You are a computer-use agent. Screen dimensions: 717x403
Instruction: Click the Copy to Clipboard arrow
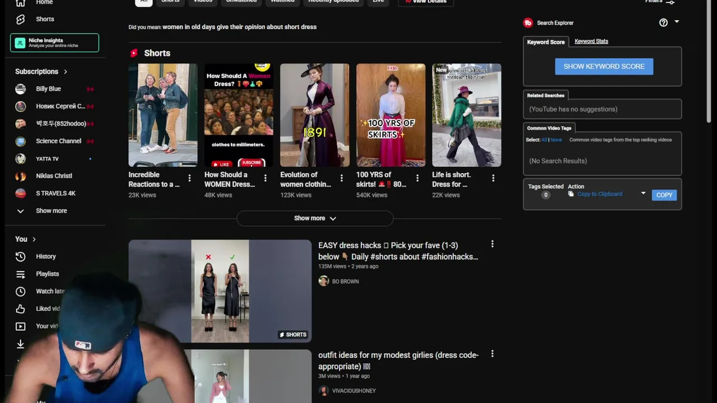[x=643, y=194]
